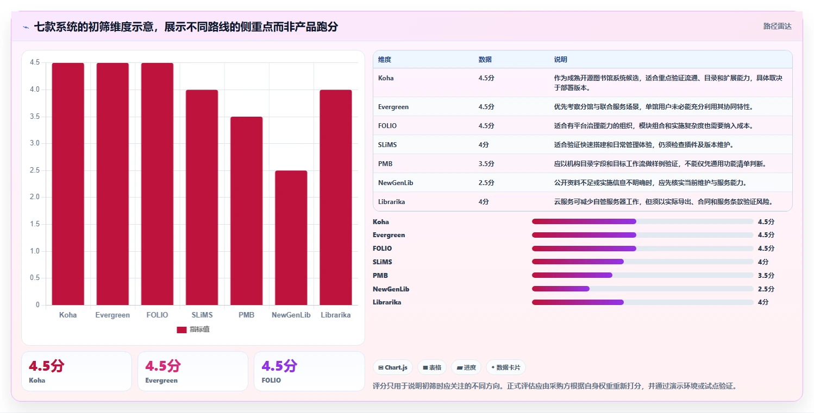
Task: Click the SLiMS x-axis label
Action: (202, 315)
